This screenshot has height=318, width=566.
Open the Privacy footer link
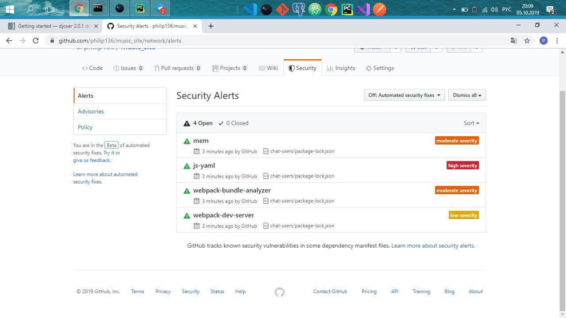pyautogui.click(x=163, y=291)
